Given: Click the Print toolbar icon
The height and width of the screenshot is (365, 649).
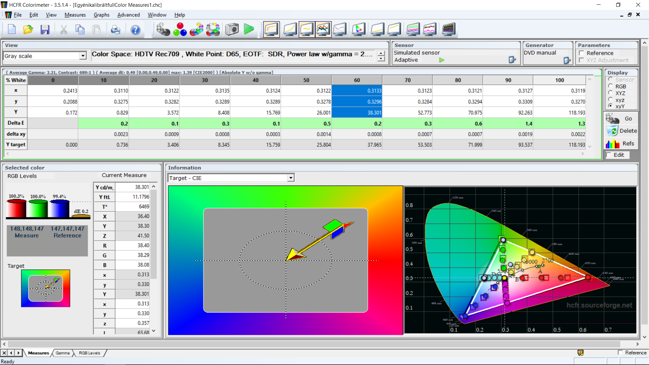Looking at the screenshot, I should [116, 30].
